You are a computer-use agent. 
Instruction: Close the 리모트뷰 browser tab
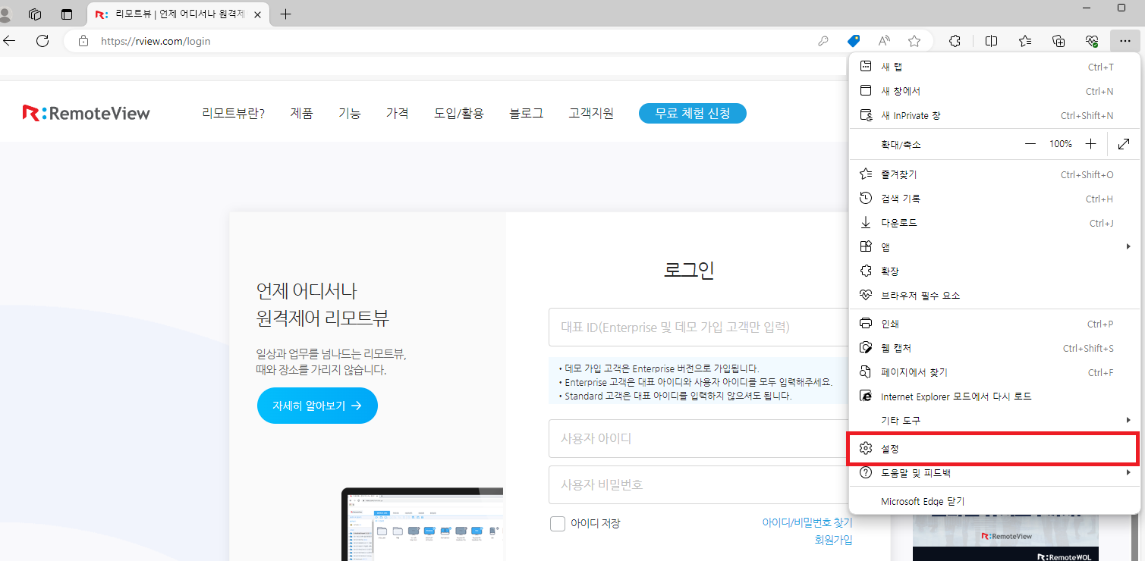(x=257, y=14)
